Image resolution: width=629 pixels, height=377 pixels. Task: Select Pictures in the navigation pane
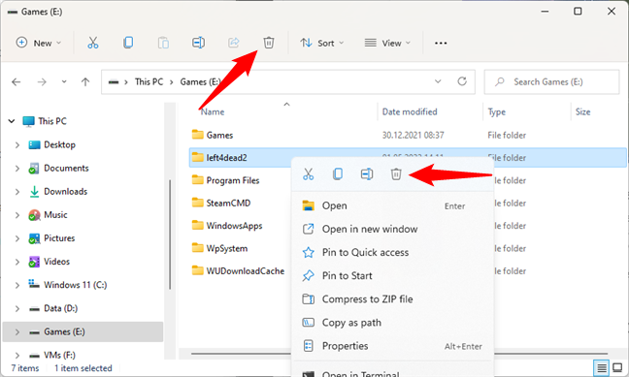pyautogui.click(x=59, y=238)
